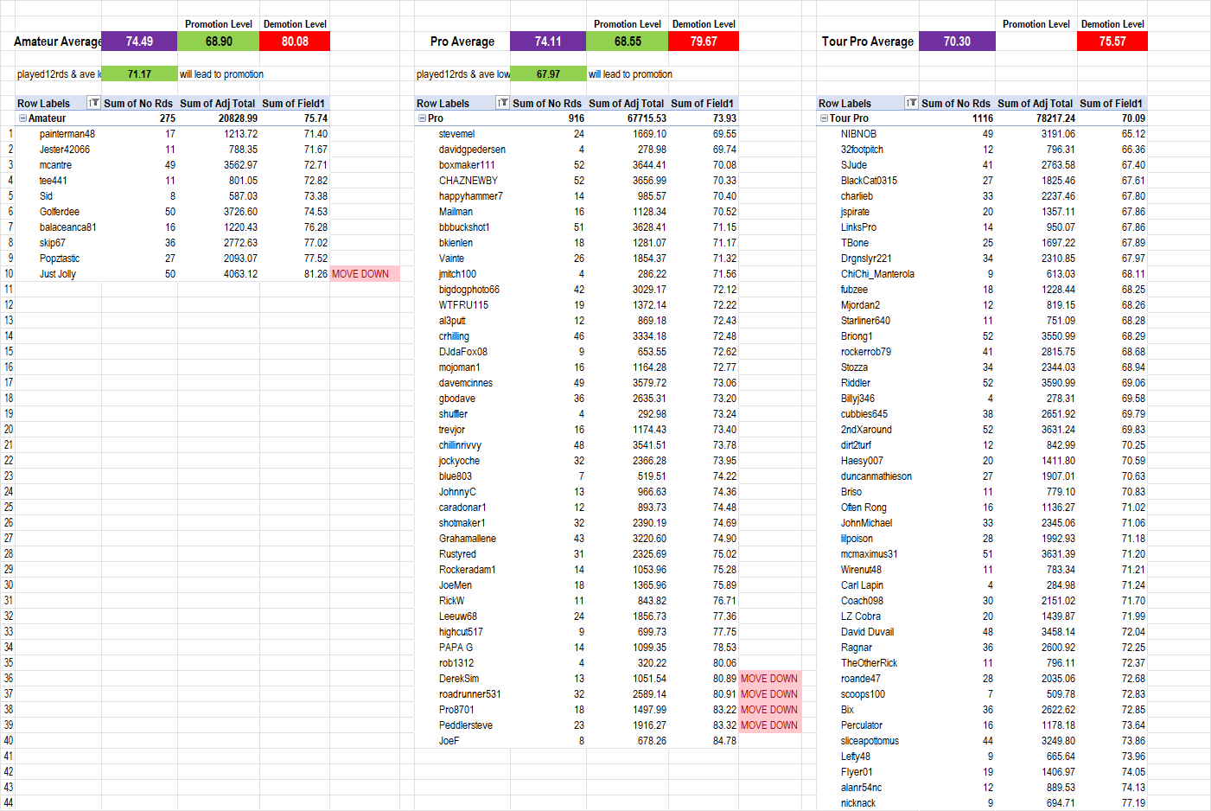Viewport: 1211px width, 811px height.
Task: Open the Tour Pro Row Labels filter
Action: coord(911,103)
